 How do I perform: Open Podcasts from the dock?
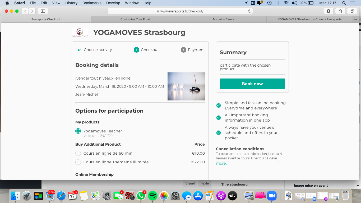point(221,196)
